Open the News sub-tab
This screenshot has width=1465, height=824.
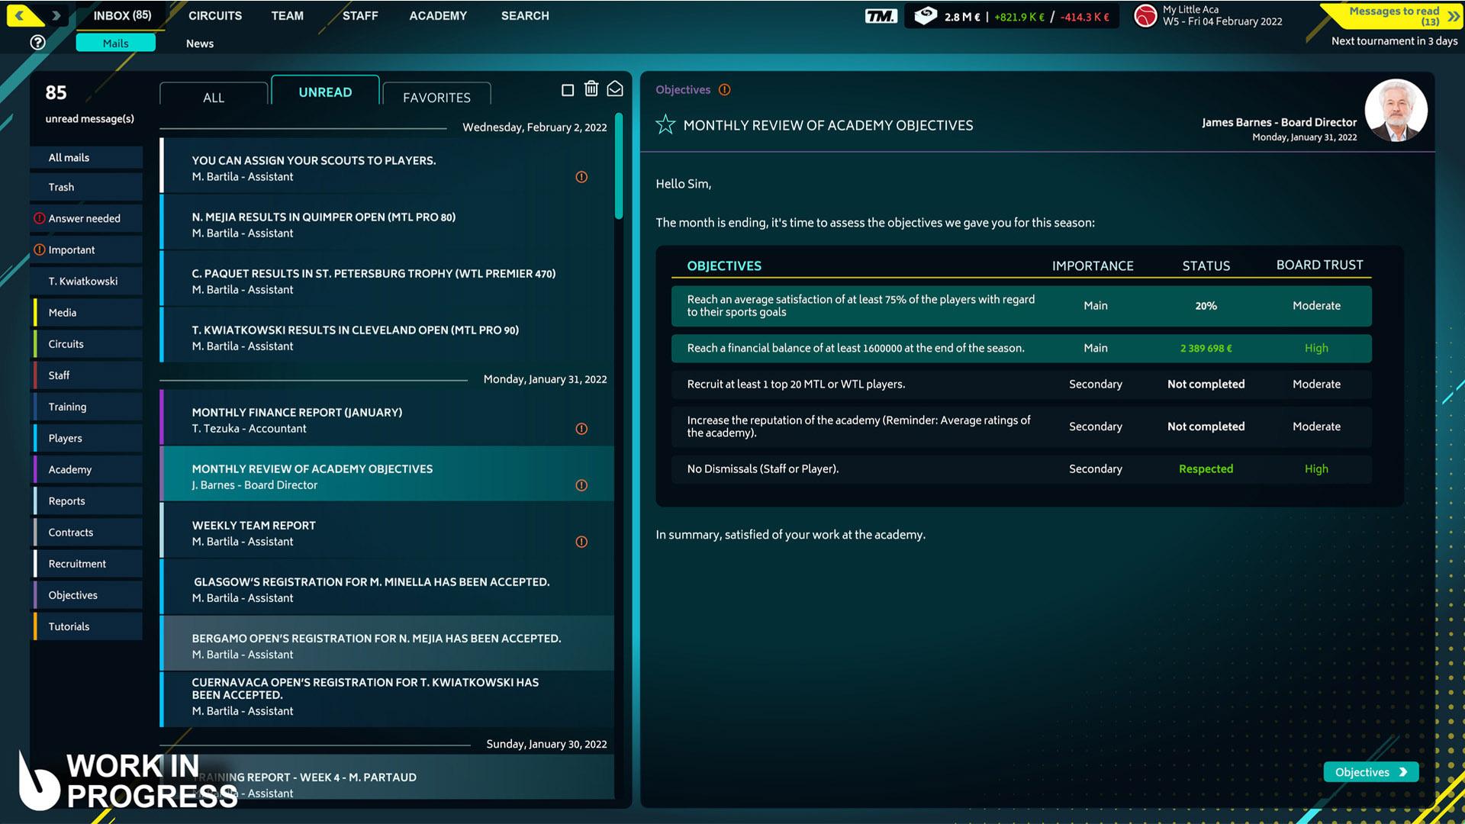coord(200,43)
